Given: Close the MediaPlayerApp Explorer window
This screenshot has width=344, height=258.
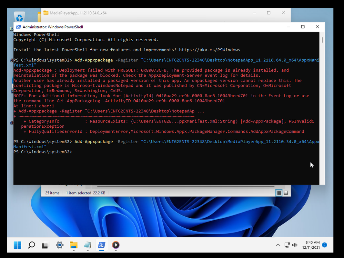Looking at the screenshot, I should 283,13.
